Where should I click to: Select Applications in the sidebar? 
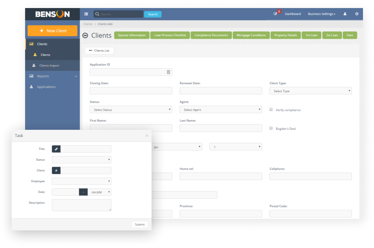click(x=52, y=87)
